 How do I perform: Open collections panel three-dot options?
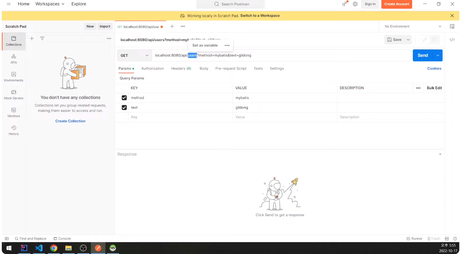[x=109, y=39]
